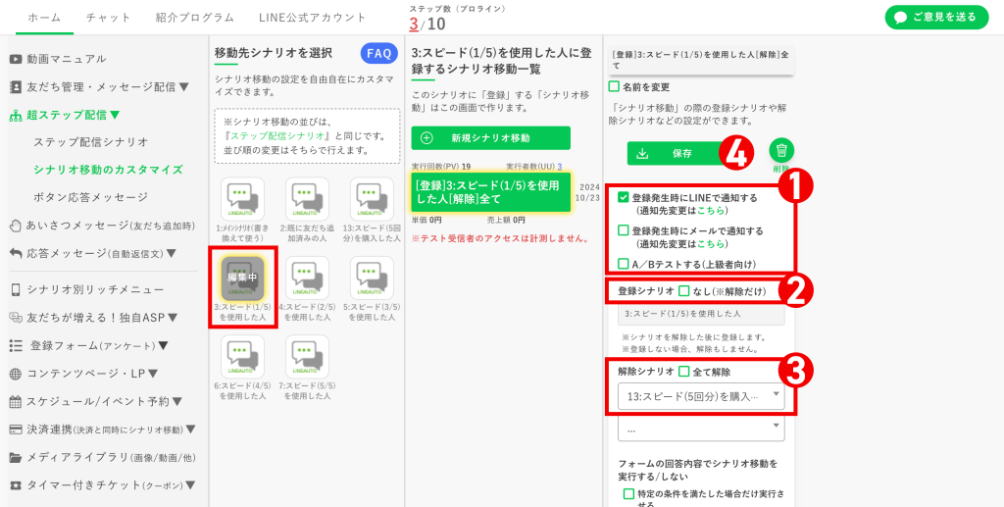Expand 登録フォーム(アンケート) menu
This screenshot has width=1004, height=507.
point(89,345)
